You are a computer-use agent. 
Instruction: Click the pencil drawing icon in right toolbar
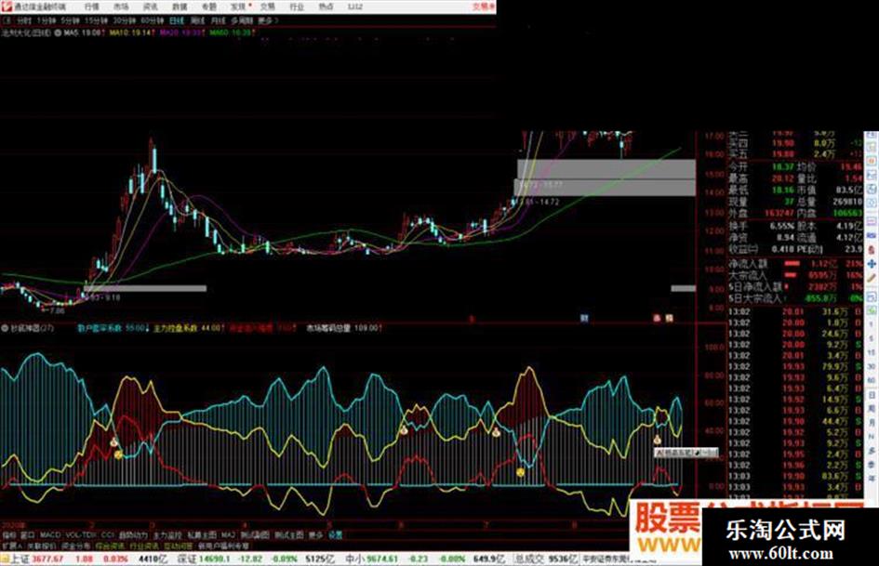(x=872, y=278)
